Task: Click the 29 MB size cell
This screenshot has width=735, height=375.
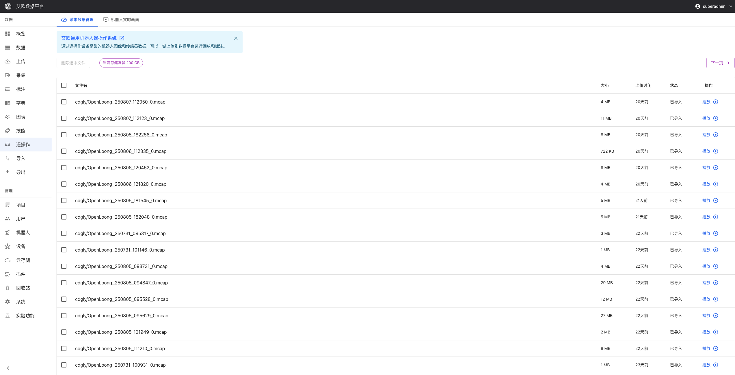Action: tap(607, 283)
